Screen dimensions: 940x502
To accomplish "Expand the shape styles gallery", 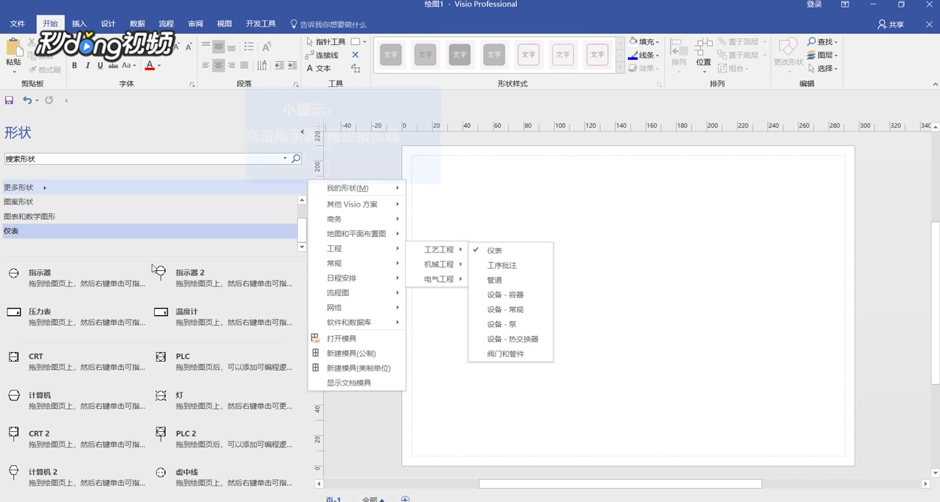I will coord(620,69).
